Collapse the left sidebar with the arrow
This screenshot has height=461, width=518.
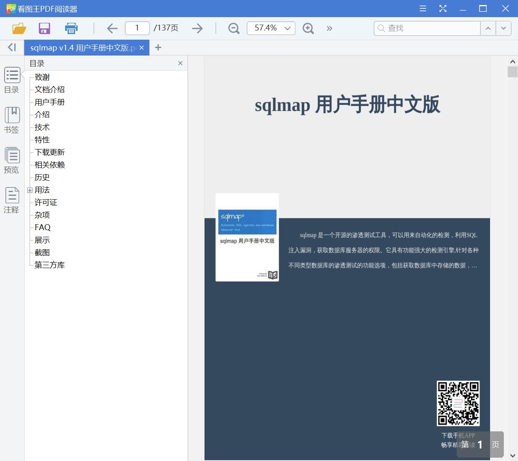11,47
